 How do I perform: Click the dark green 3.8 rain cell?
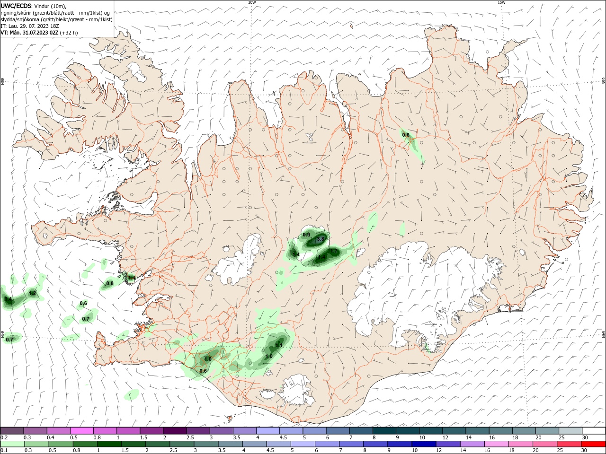(316, 241)
